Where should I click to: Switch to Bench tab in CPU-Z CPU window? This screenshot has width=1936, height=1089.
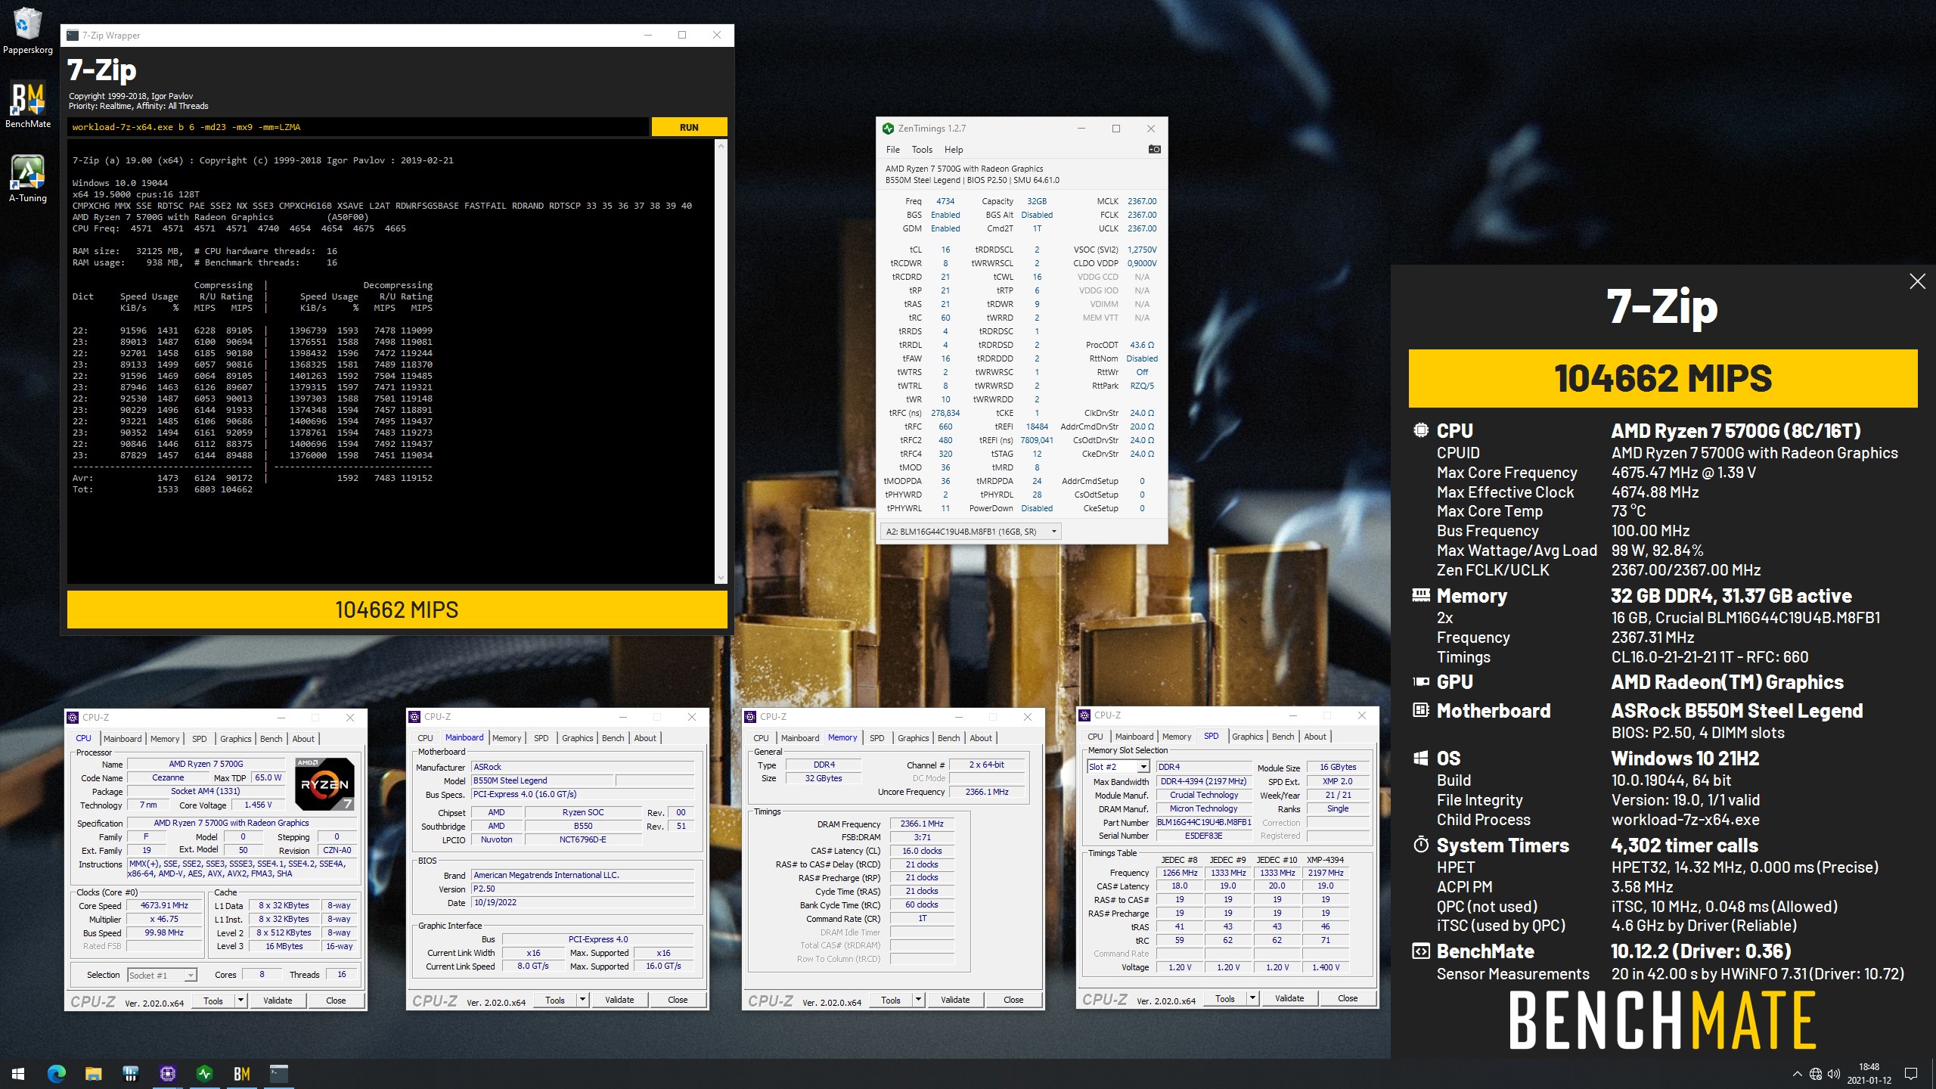271,739
